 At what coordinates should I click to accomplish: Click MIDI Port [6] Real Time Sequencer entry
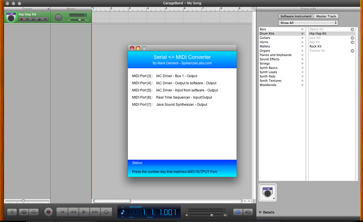tap(172, 97)
